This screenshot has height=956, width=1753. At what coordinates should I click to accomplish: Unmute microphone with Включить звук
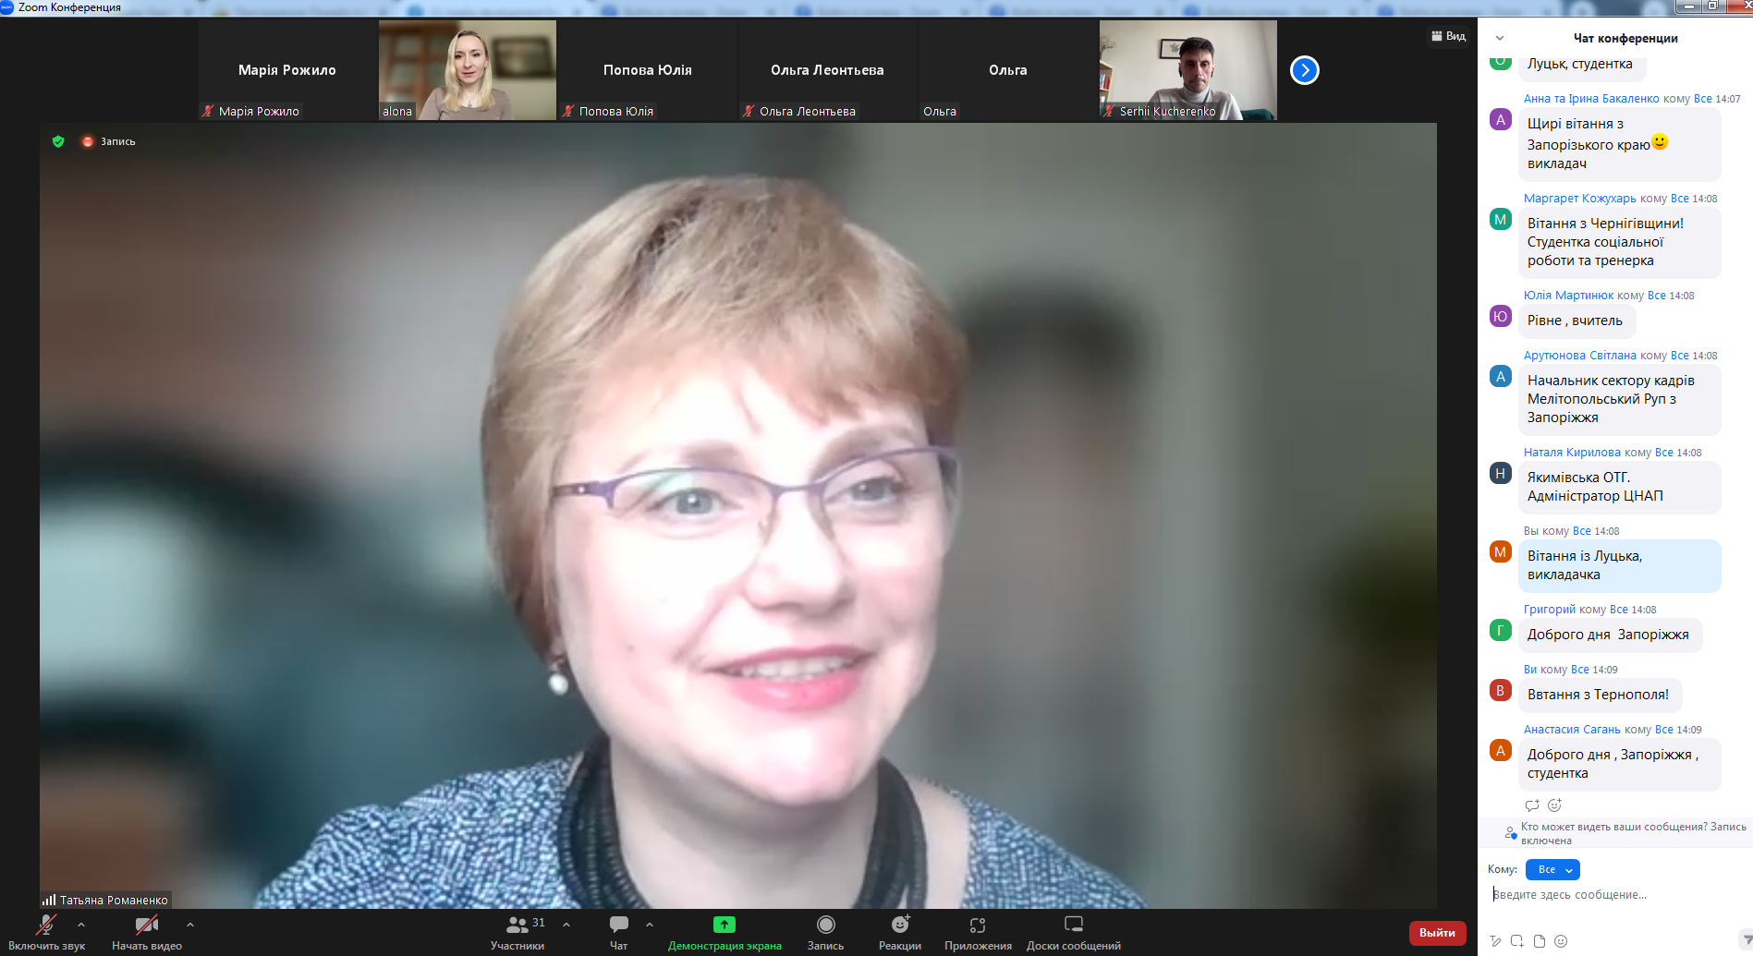point(45,931)
